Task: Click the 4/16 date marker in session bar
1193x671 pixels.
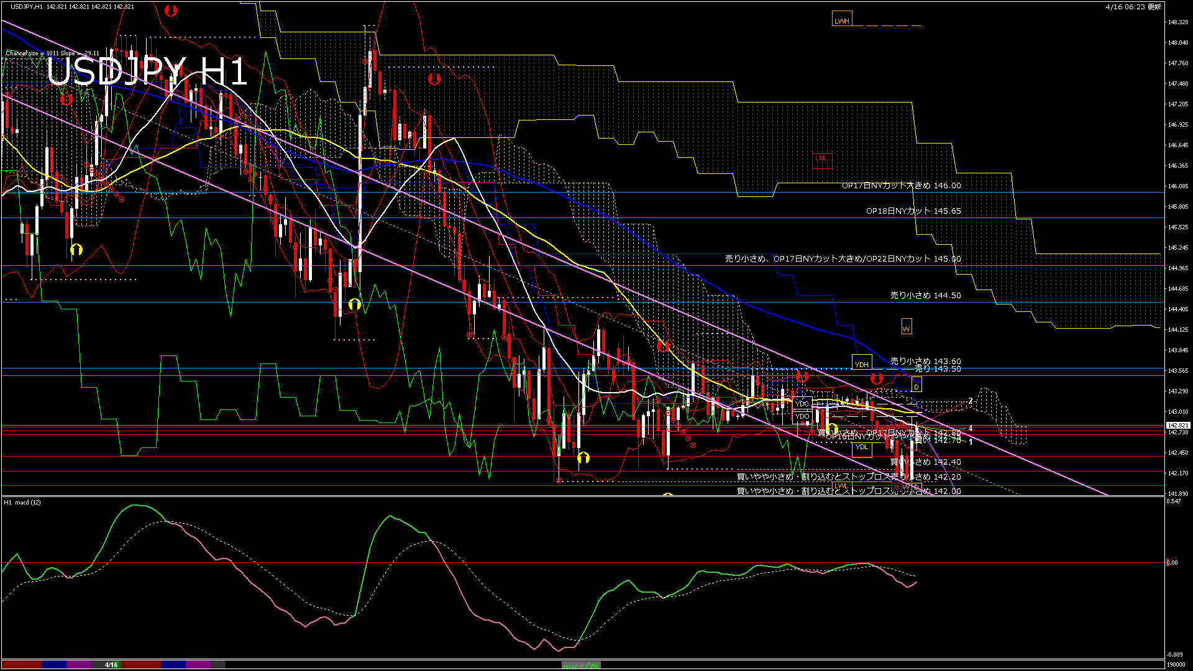Action: (x=111, y=665)
